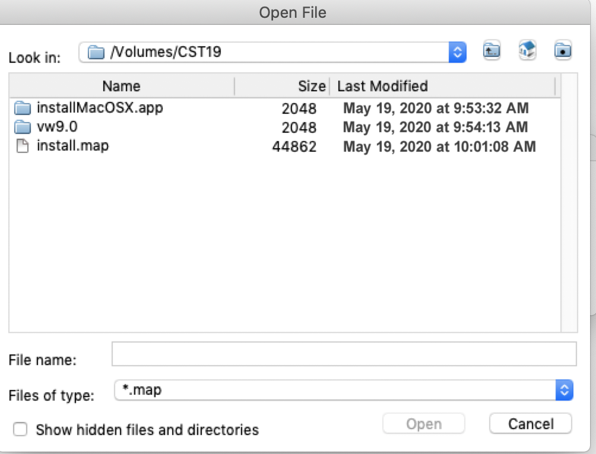The image size is (596, 454).
Task: Click the file list vertical scrollbar
Action: pyautogui.click(x=569, y=203)
